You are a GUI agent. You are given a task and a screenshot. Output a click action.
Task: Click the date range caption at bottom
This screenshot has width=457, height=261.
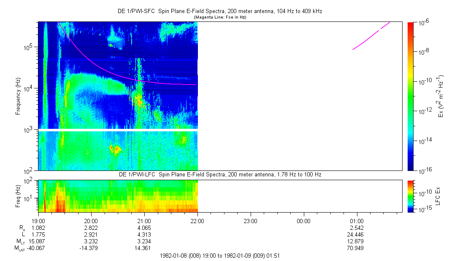[x=219, y=256]
